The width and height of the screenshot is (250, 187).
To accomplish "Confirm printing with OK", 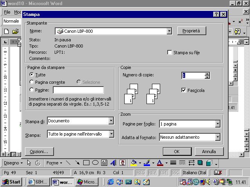I will coord(177,152).
